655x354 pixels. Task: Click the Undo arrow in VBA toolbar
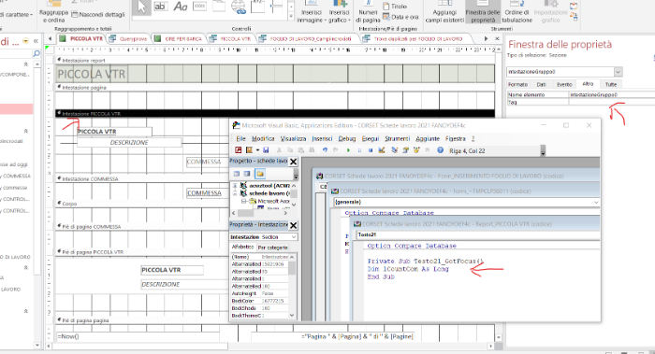pyautogui.click(x=325, y=150)
